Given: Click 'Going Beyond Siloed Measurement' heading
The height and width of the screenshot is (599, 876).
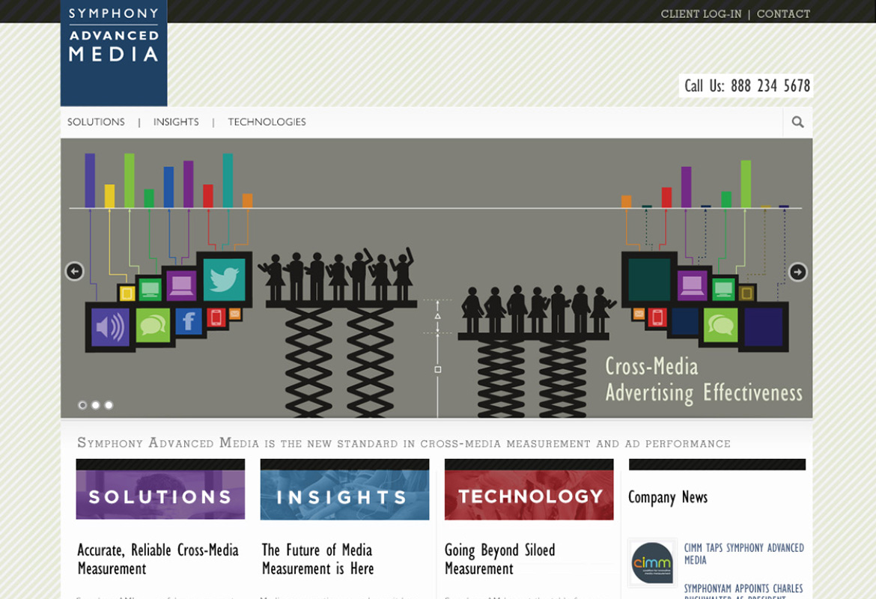Looking at the screenshot, I should pyautogui.click(x=500, y=559).
